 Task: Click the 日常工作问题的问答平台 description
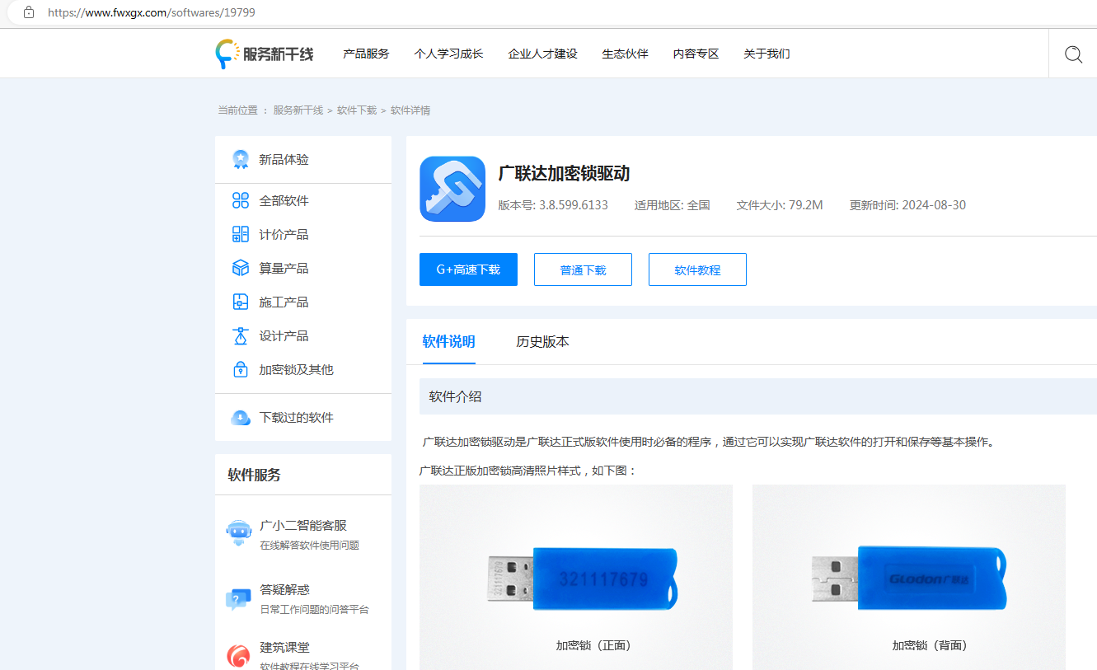pos(314,610)
